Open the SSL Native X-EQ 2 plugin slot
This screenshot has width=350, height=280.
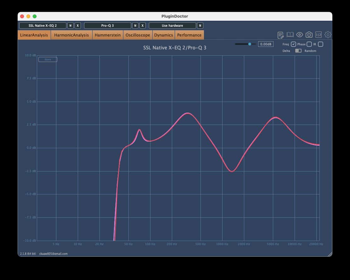pyautogui.click(x=42, y=25)
